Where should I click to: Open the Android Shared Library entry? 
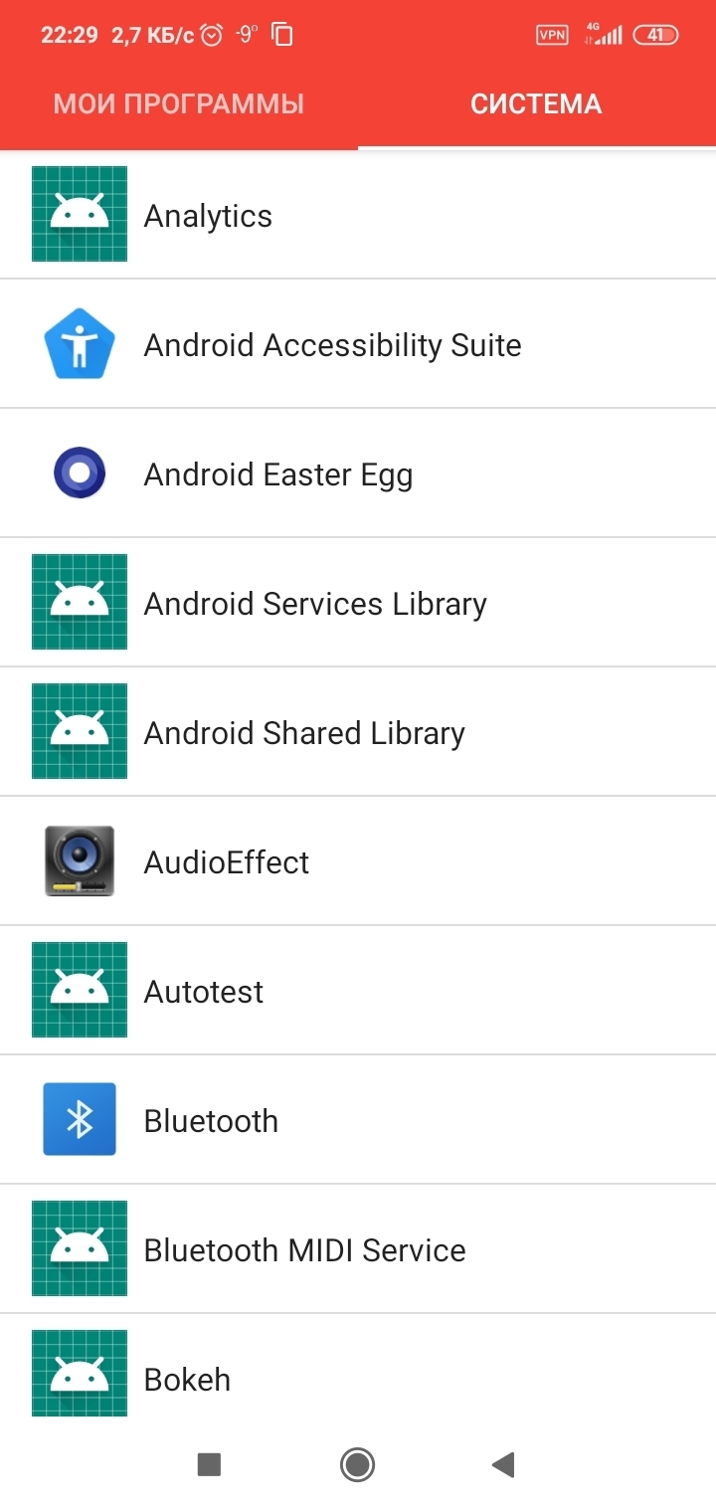click(x=358, y=732)
